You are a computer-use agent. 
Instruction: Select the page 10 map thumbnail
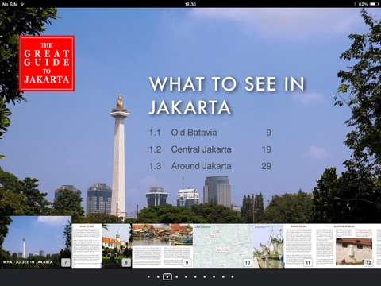(x=223, y=245)
